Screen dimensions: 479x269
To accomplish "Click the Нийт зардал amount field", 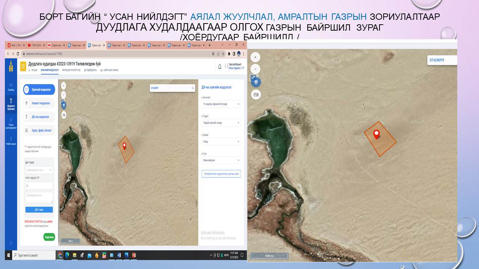I will [39, 185].
